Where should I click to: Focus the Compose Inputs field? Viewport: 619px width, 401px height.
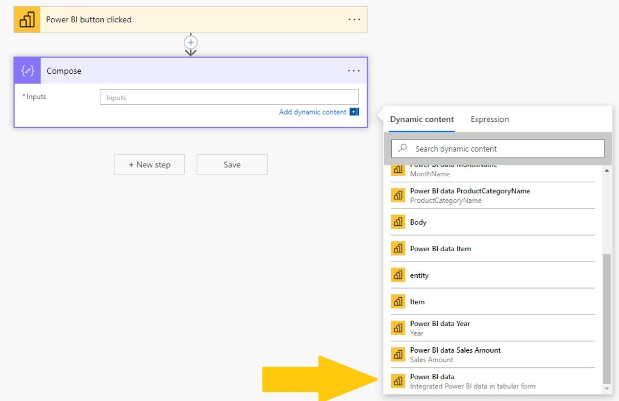[x=229, y=97]
